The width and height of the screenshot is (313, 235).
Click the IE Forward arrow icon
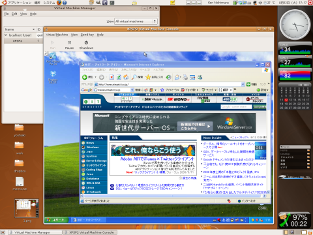(x=101, y=77)
